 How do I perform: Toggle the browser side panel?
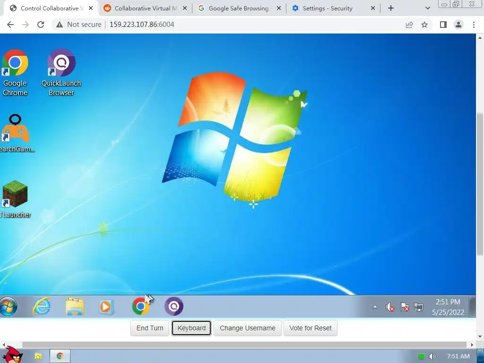pyautogui.click(x=443, y=25)
